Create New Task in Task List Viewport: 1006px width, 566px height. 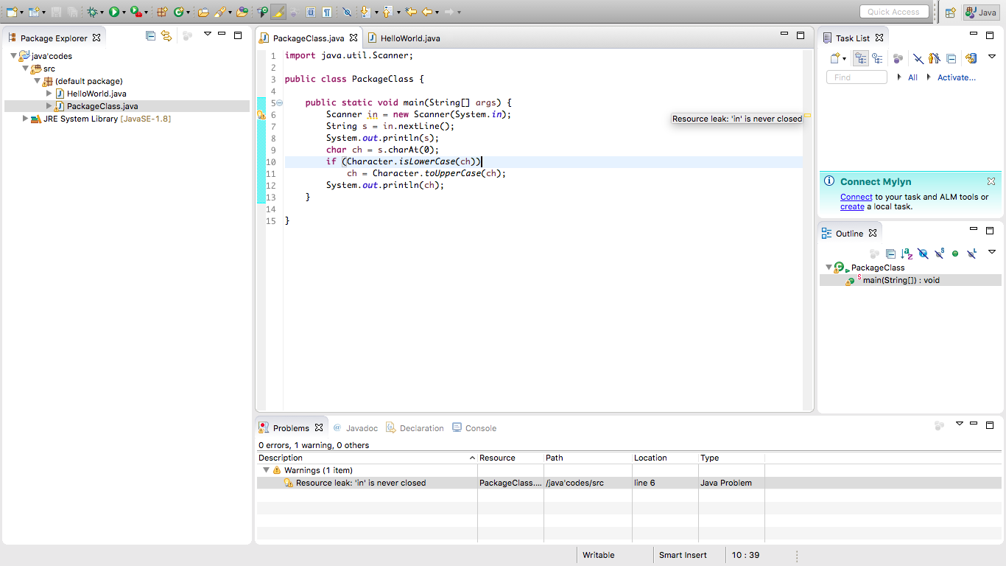(836, 58)
